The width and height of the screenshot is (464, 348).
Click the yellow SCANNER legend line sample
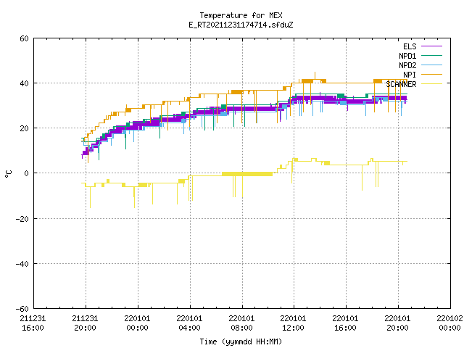431,84
